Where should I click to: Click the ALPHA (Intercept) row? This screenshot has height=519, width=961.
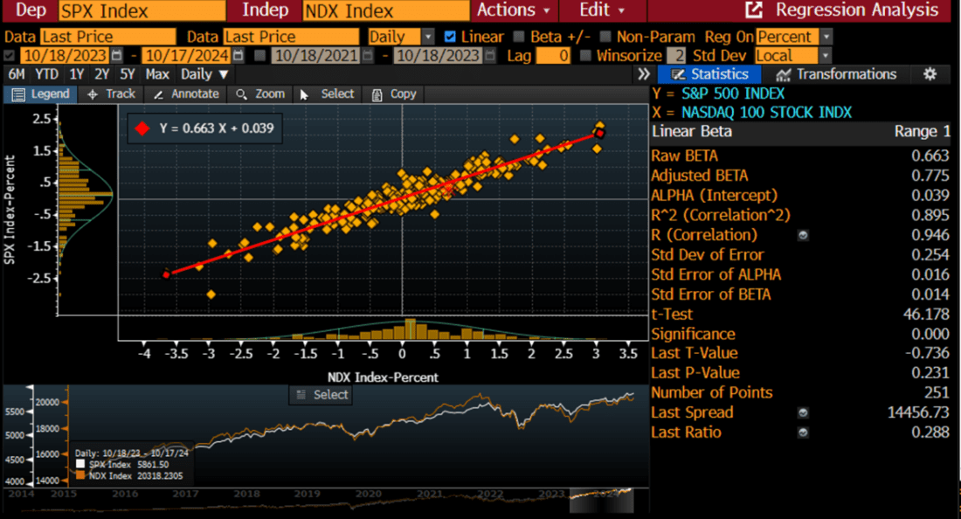click(800, 196)
